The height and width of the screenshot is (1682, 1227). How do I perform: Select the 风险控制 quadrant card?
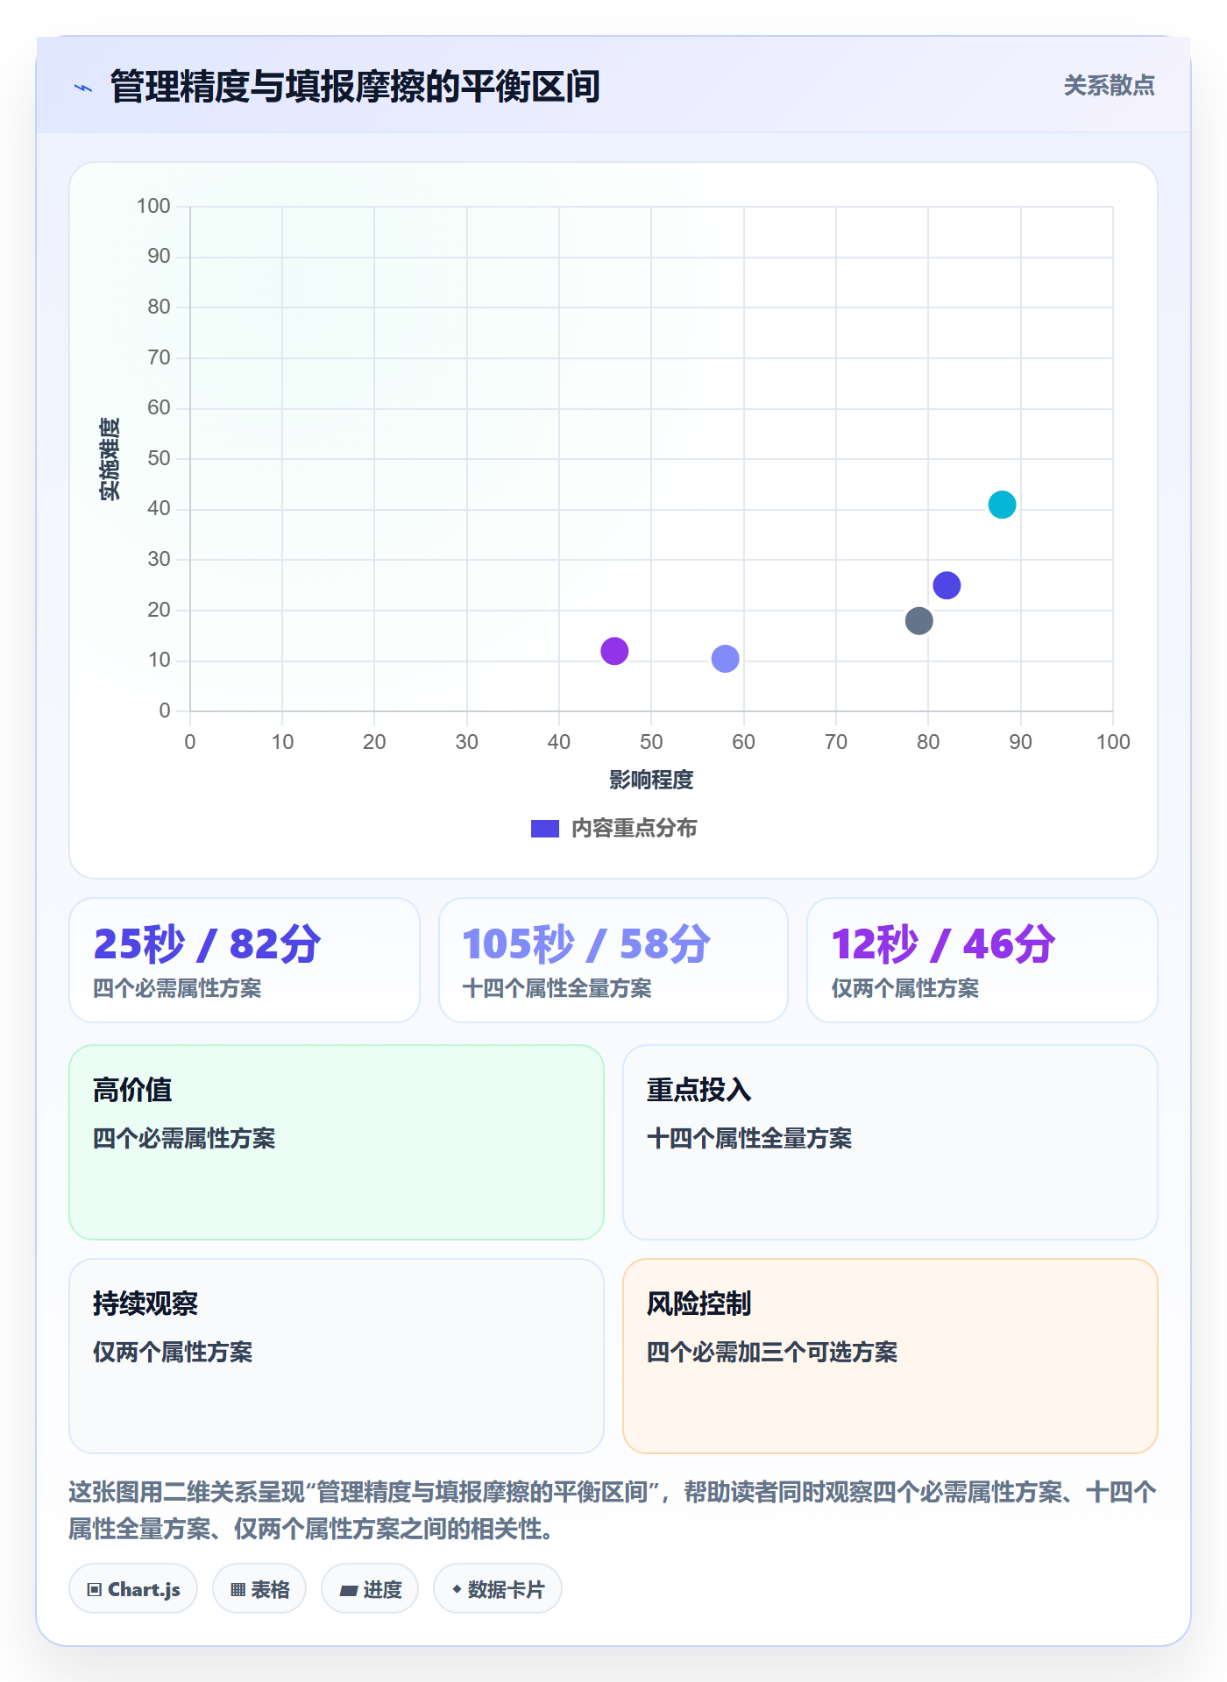890,1356
